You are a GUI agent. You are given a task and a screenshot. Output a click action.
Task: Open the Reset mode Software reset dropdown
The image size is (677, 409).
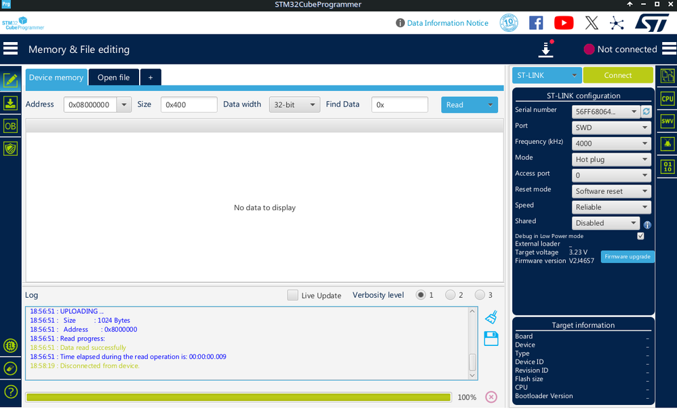pyautogui.click(x=611, y=191)
